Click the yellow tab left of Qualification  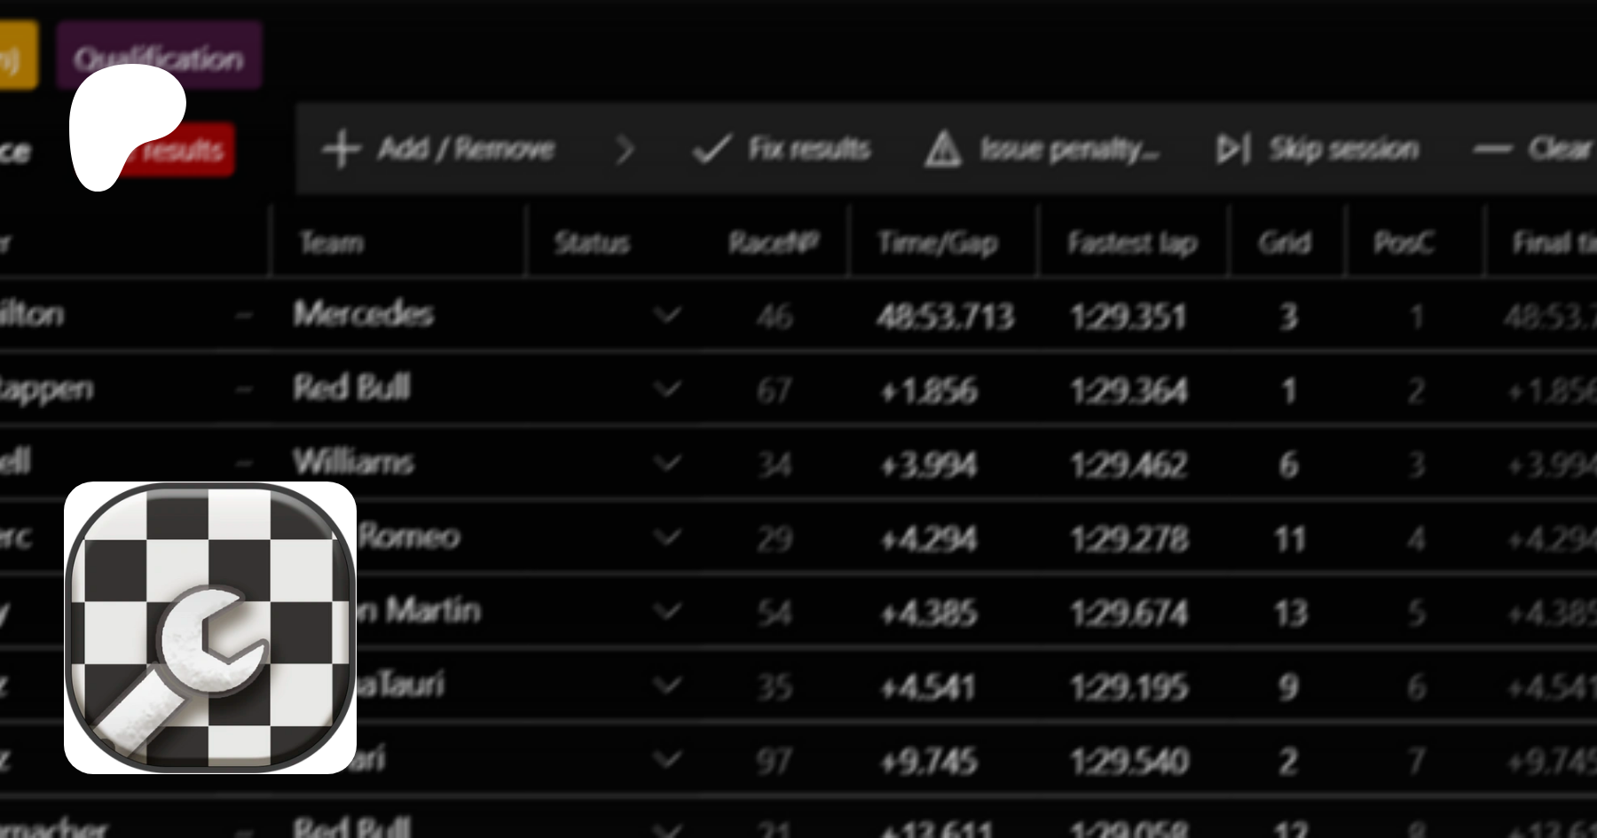click(x=16, y=58)
